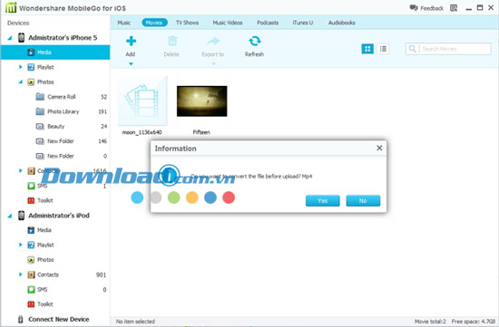Image resolution: width=499 pixels, height=327 pixels.
Task: Select the Movies tab
Action: pyautogui.click(x=154, y=23)
